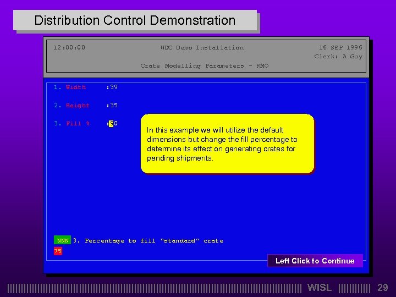Click the red 75 input value
396x297 pixels.
click(x=58, y=251)
